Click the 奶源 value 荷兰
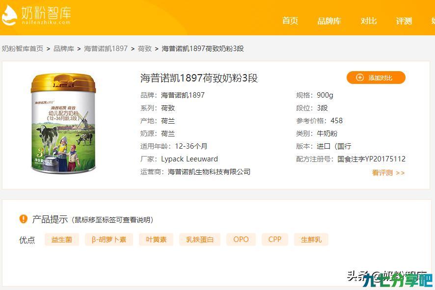This screenshot has height=290, width=435. click(x=168, y=133)
